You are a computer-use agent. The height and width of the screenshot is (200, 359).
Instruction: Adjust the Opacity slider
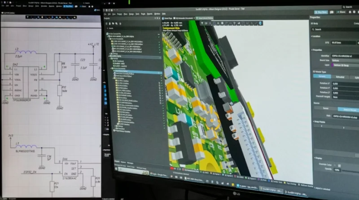pyautogui.click(x=350, y=171)
